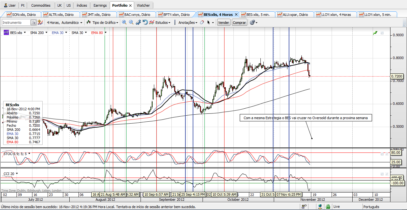This screenshot has width=407, height=210.
Task: Open the chart studies wizard icon next to Instrumento
Action: coord(40,23)
